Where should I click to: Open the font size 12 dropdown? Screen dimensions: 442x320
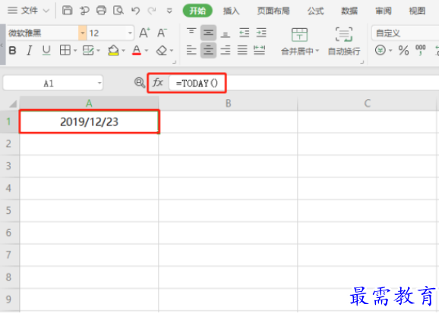(130, 33)
